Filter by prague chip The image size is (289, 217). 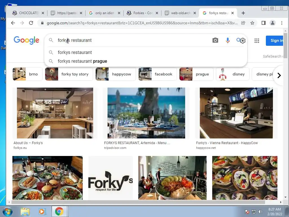coord(196,74)
